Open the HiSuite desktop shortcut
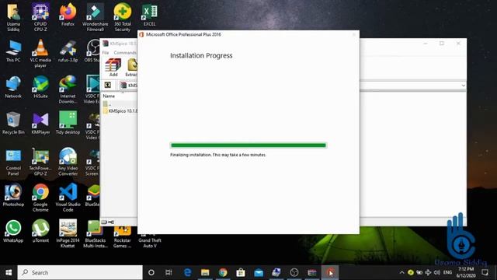 click(x=40, y=87)
